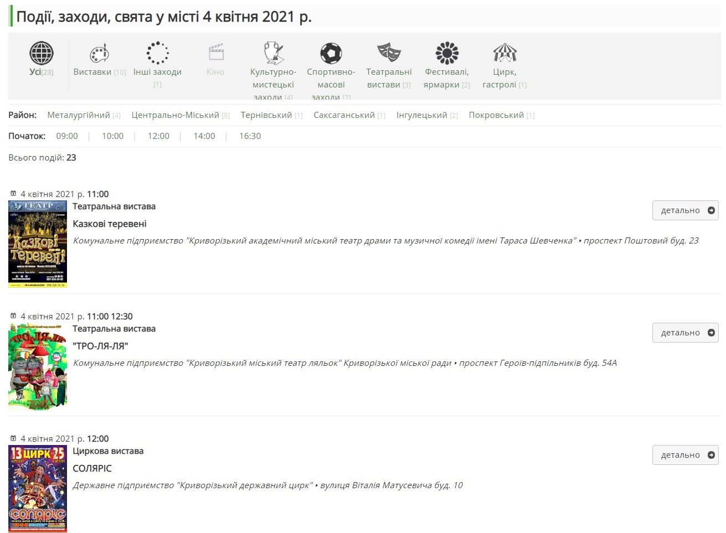Click the СОЛЯРІС event title
This screenshot has width=726, height=533.
[x=92, y=468]
